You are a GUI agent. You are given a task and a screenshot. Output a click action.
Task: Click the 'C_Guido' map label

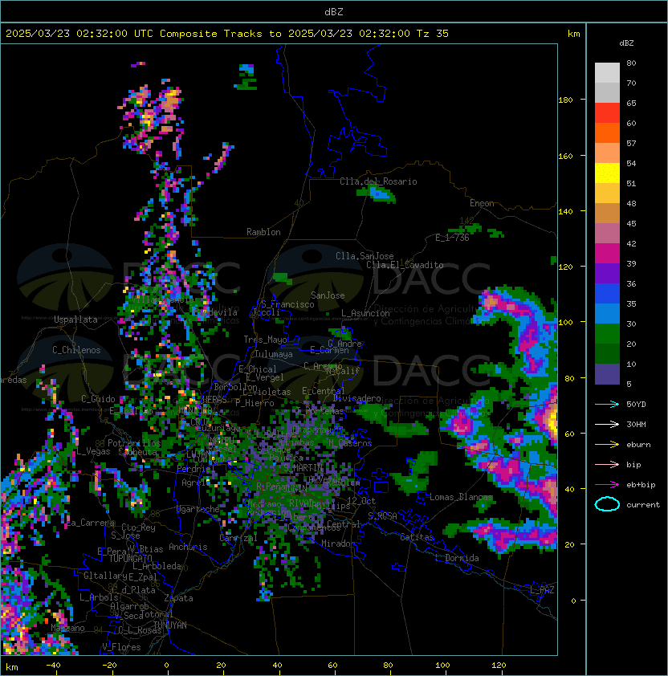tap(98, 399)
